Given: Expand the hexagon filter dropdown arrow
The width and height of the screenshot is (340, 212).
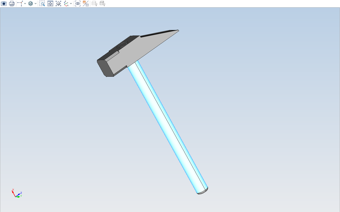Looking at the screenshot, I should (x=36, y=3).
